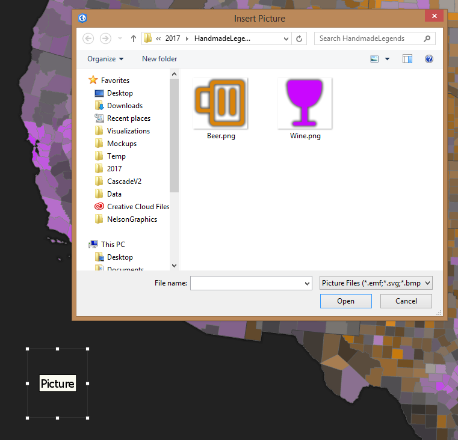This screenshot has height=440, width=458.
Task: Click the Favorites star icon
Action: (93, 80)
